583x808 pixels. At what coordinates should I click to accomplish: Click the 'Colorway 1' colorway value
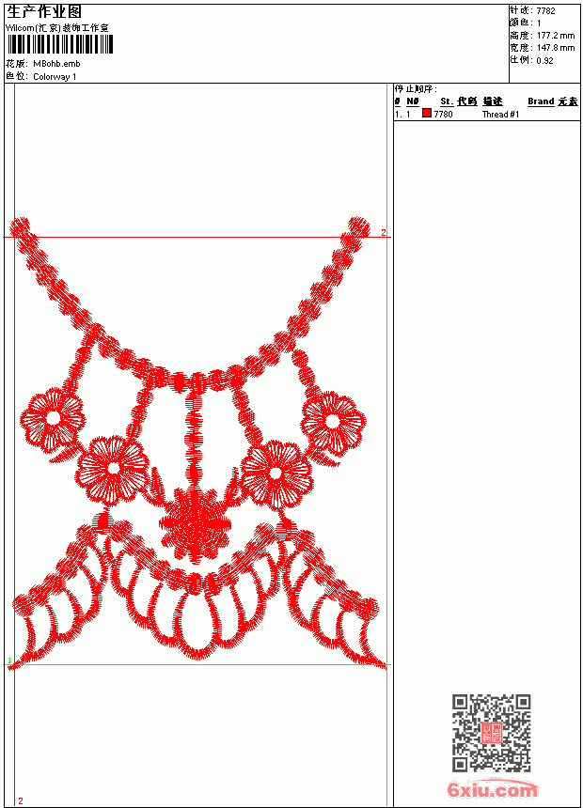point(55,77)
